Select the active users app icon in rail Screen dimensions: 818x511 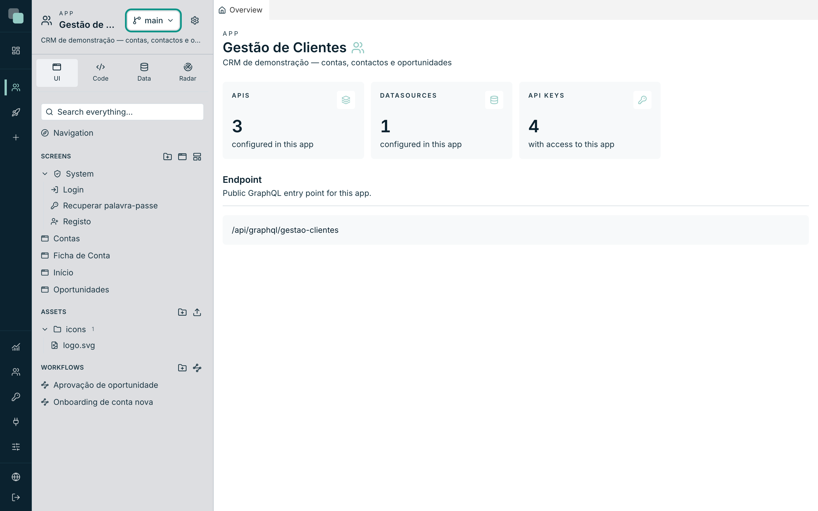click(16, 87)
